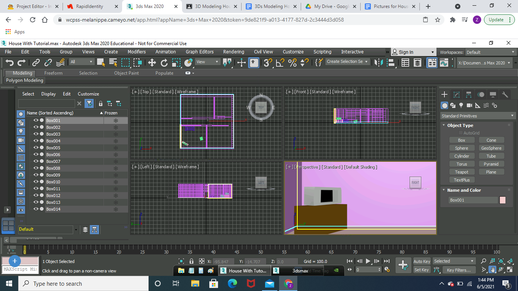Open the Create Selection Set dropdown
Screen dimensions: 518x291
pos(348,61)
